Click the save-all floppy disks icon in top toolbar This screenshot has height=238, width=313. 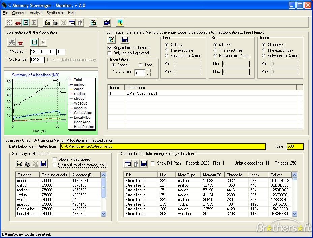107,23
